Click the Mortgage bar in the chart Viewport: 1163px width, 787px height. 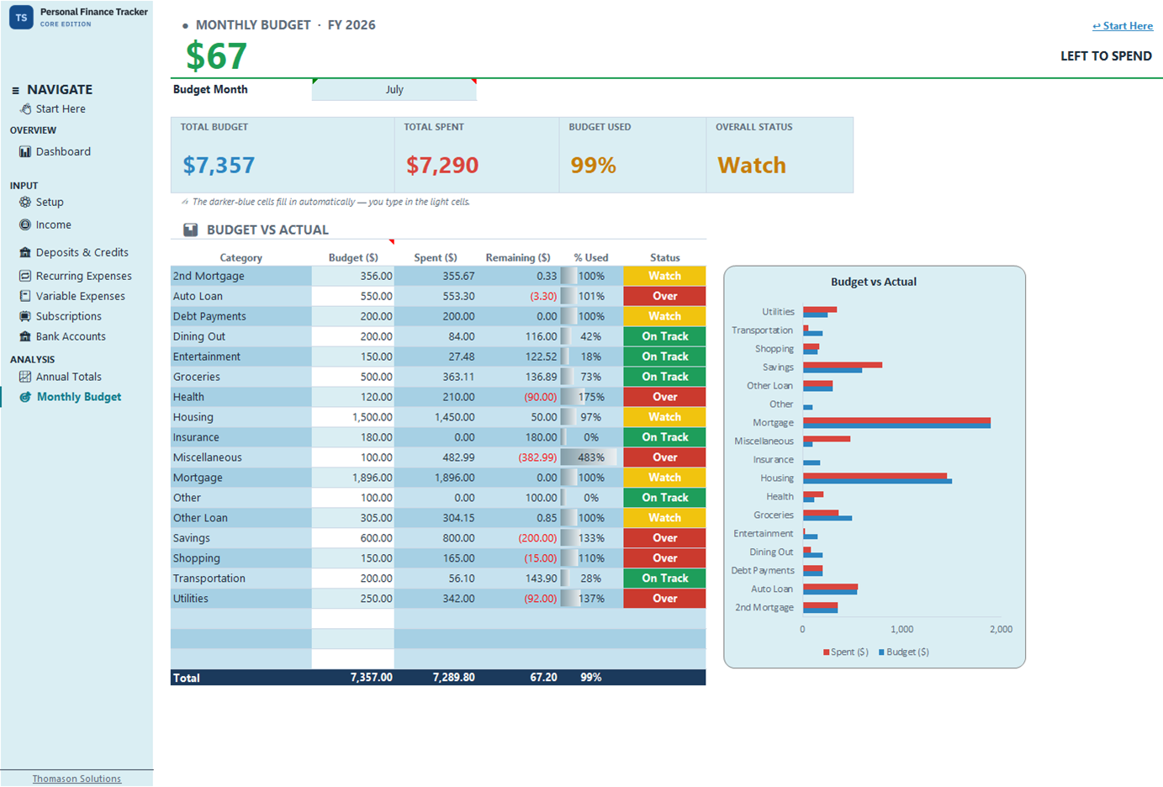click(x=896, y=423)
